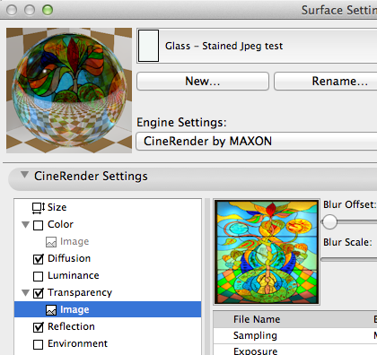Click the Blur Scale slider track
Image resolution: width=377 pixels, height=355 pixels.
(x=349, y=260)
